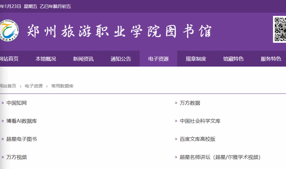Open the 百度文库高校版 link
Screen dimensions: 286x169
tap(197, 139)
